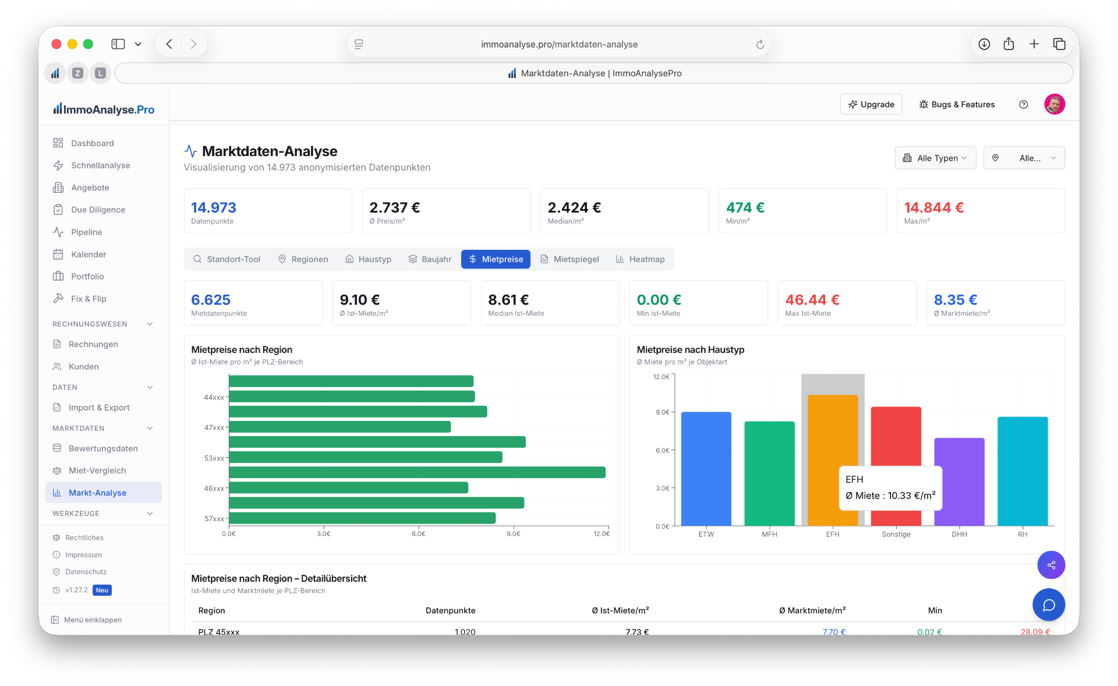Click the ImmoAnalyse.Pro logo
This screenshot has height=686, width=1118.
click(104, 109)
